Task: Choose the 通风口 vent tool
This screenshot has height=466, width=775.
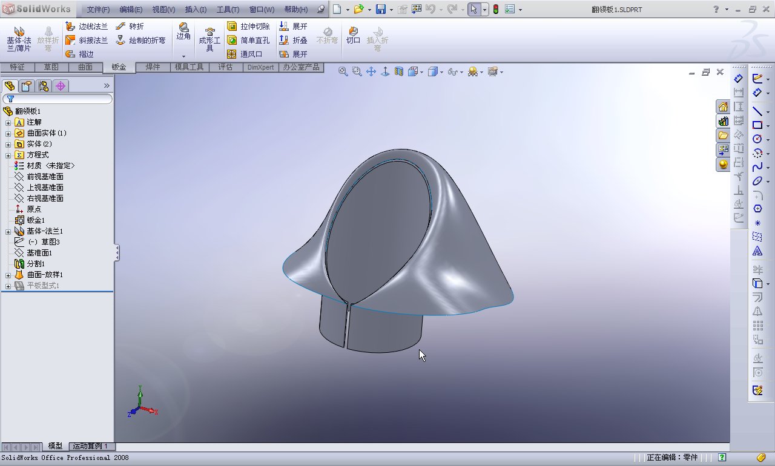Action: pyautogui.click(x=245, y=54)
